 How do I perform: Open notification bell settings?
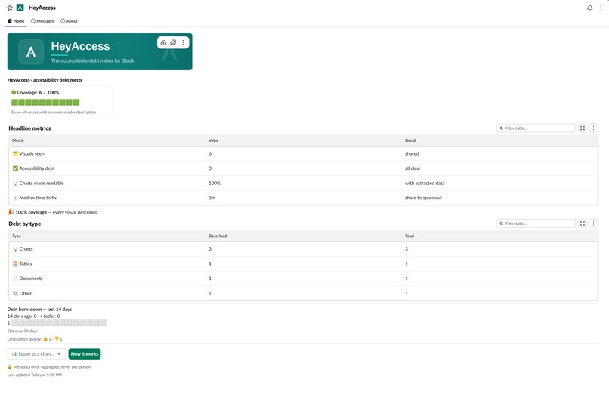click(589, 8)
